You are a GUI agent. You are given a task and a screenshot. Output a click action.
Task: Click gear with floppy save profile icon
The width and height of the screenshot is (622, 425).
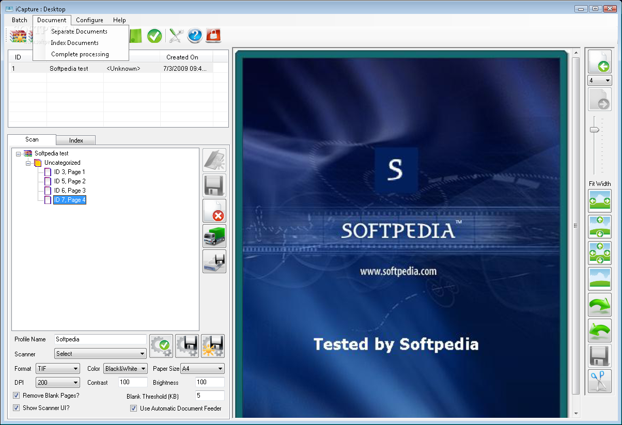click(x=187, y=346)
